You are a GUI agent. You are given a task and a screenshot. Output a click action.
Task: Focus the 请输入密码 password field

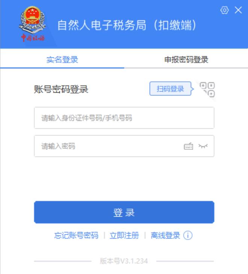click(124, 146)
